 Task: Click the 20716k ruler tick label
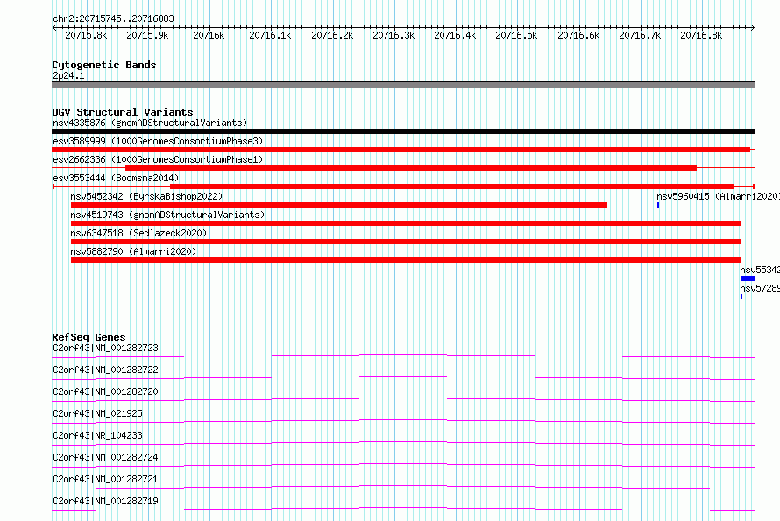point(209,35)
